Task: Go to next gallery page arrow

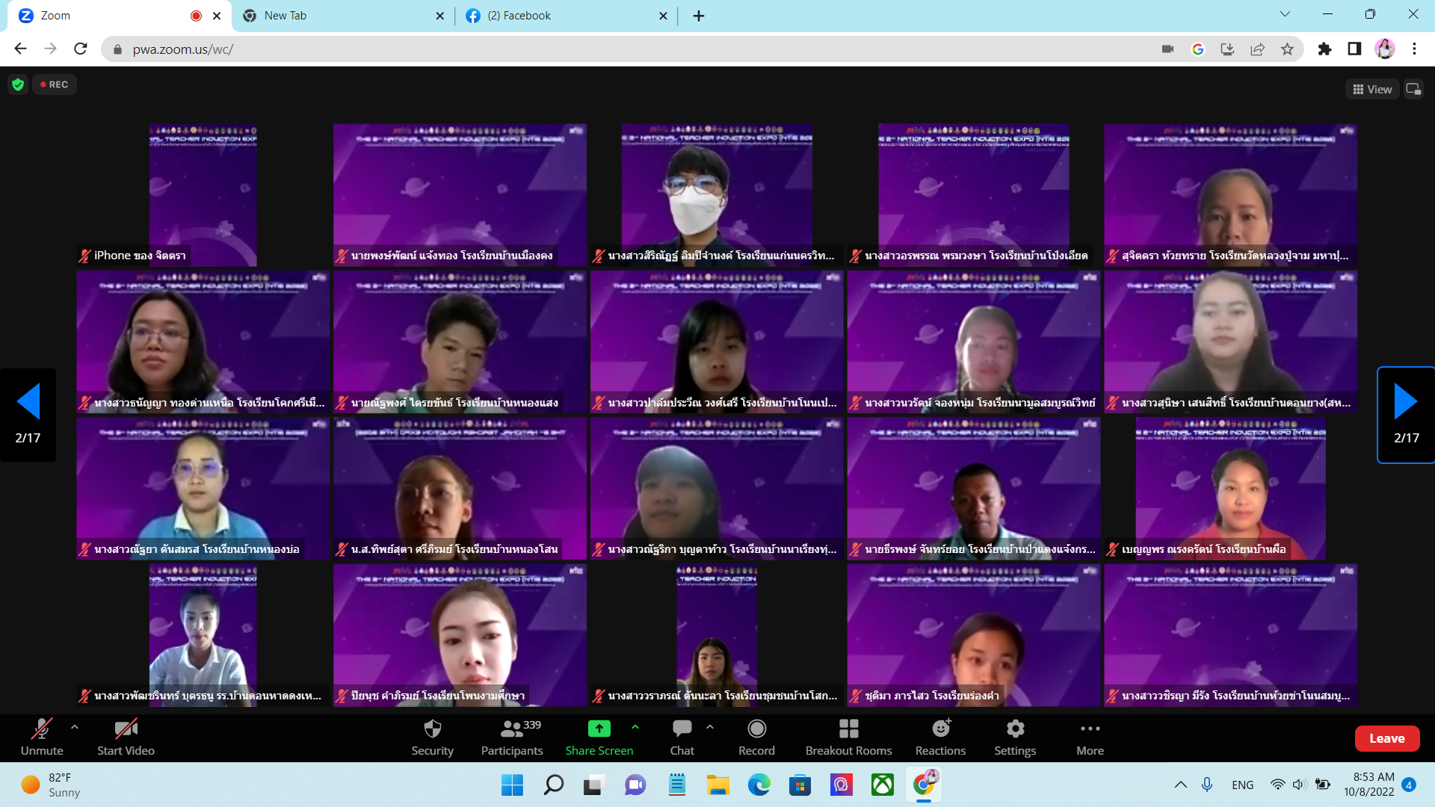Action: pyautogui.click(x=1405, y=402)
